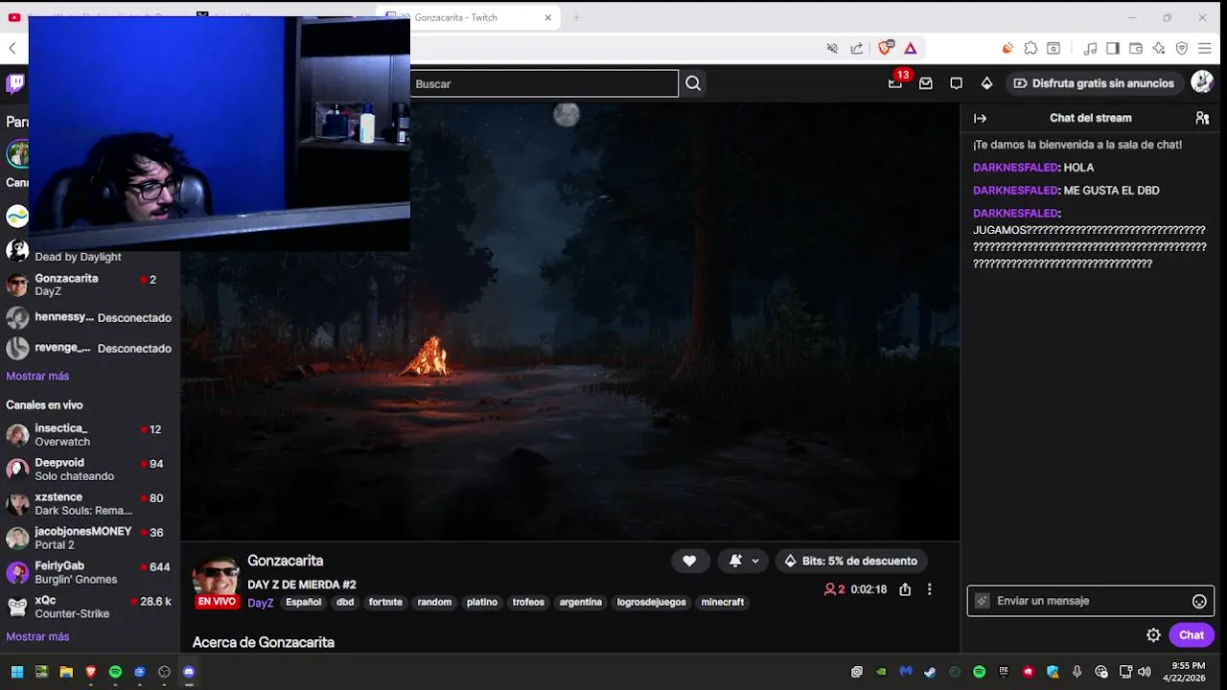Open insectica_ channel in sidebar

[88, 435]
